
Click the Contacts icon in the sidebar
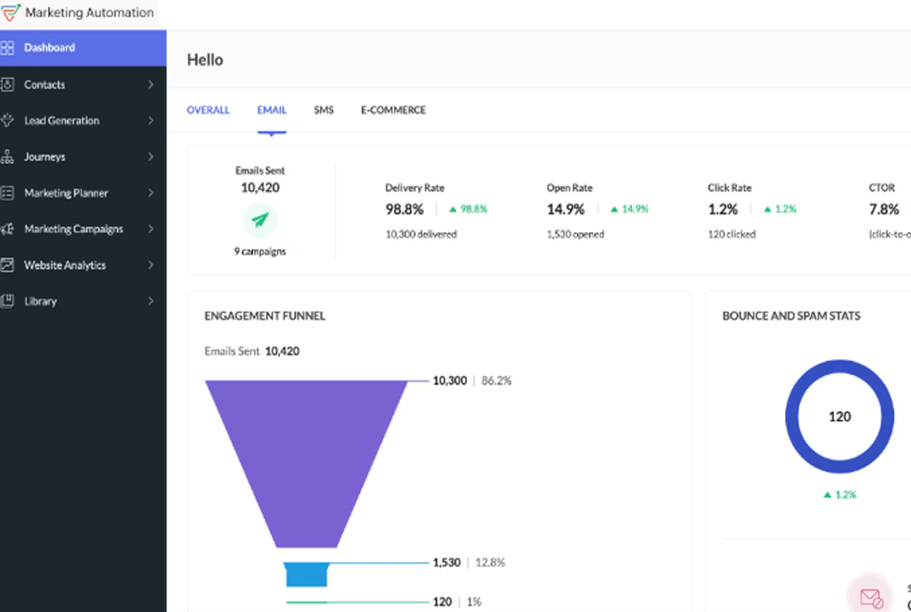[x=7, y=85]
